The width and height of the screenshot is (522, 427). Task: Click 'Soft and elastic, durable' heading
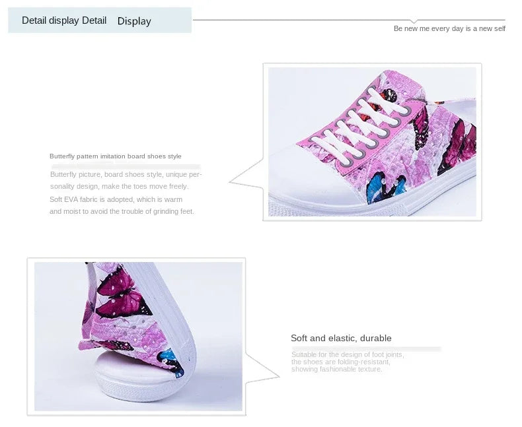click(x=341, y=338)
